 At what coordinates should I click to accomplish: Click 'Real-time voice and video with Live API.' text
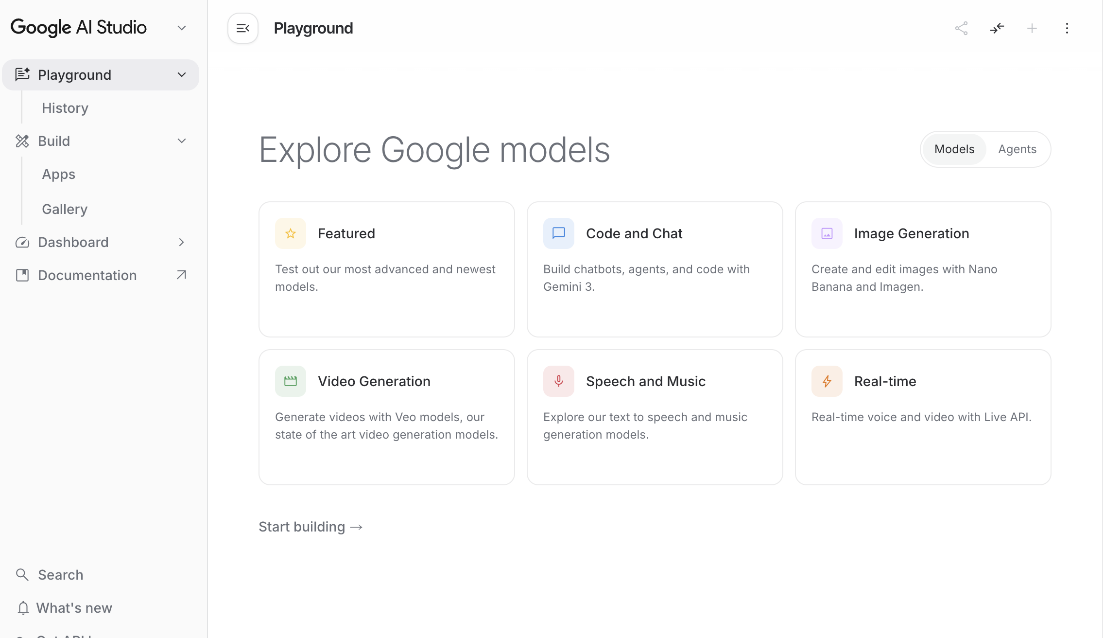921,417
